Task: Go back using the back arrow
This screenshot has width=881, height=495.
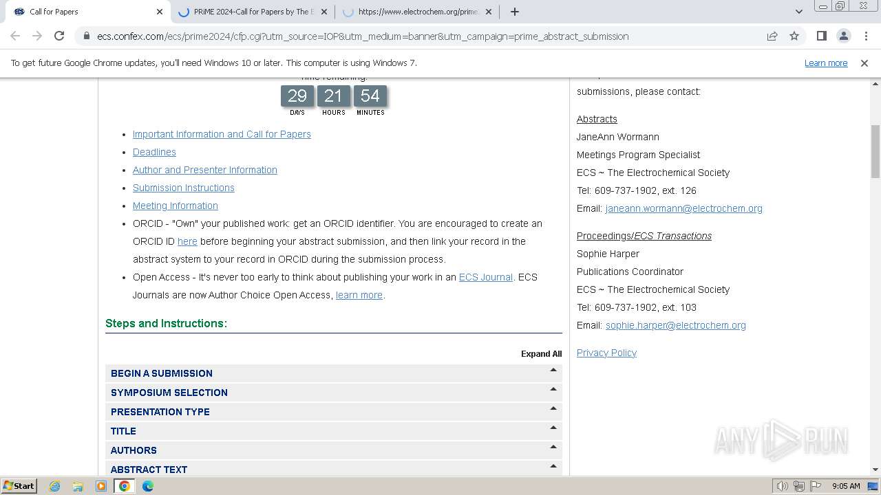Action: [x=15, y=36]
